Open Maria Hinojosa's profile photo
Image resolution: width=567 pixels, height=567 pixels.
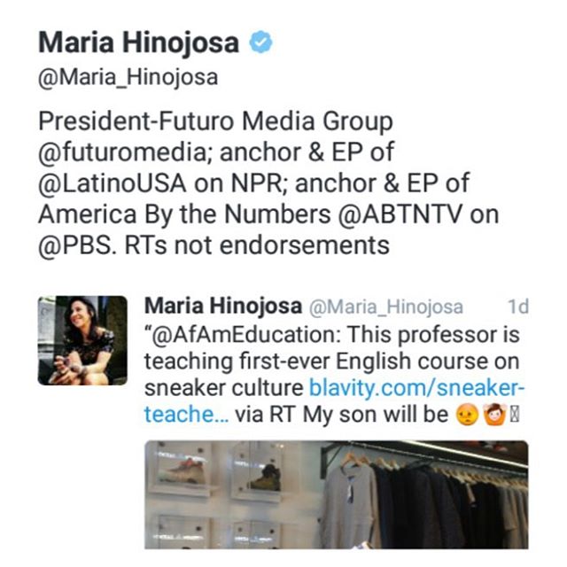click(82, 340)
